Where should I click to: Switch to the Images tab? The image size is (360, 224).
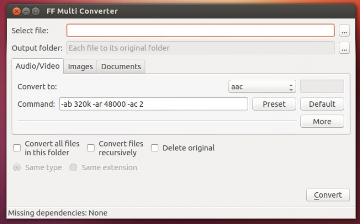coord(80,67)
